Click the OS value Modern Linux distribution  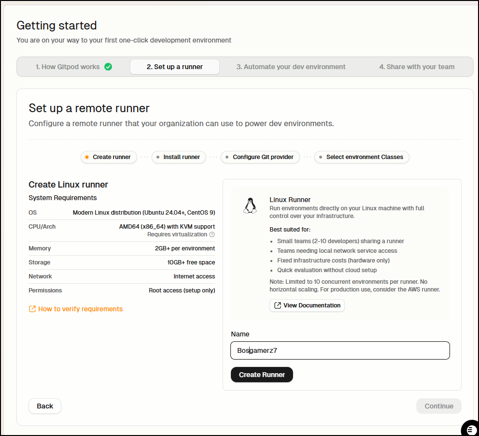point(144,213)
